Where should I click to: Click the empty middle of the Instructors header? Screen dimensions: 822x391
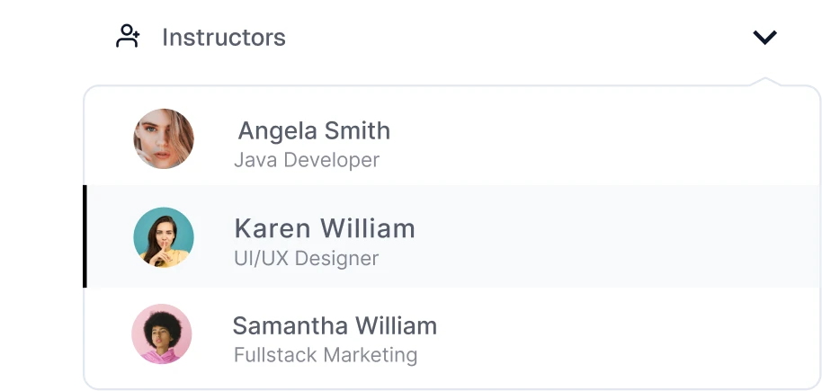pyautogui.click(x=504, y=38)
